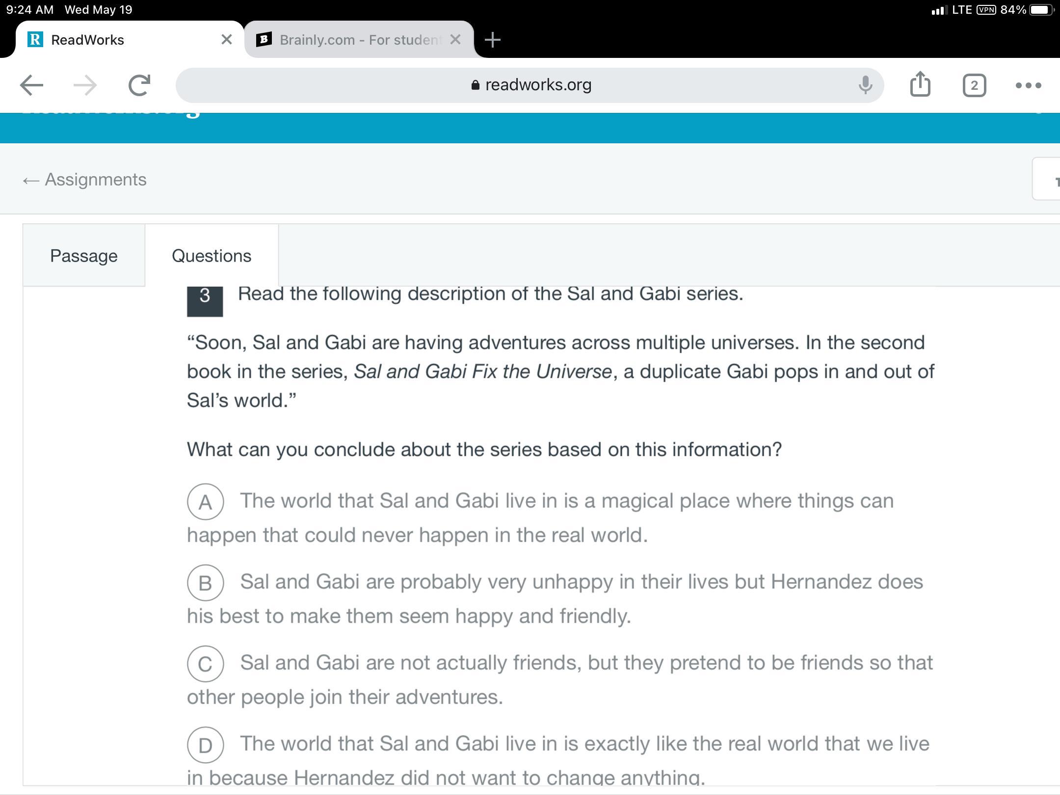Switch to the Brainly.com browser tab
This screenshot has width=1060, height=795.
[x=353, y=40]
